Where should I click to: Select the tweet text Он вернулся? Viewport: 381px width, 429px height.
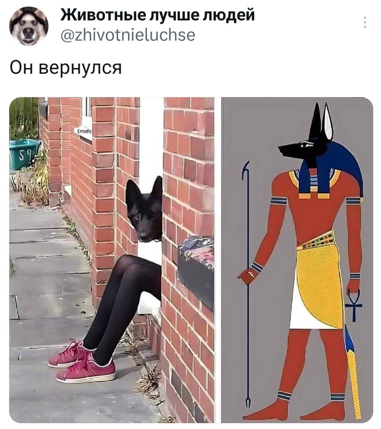[65, 68]
